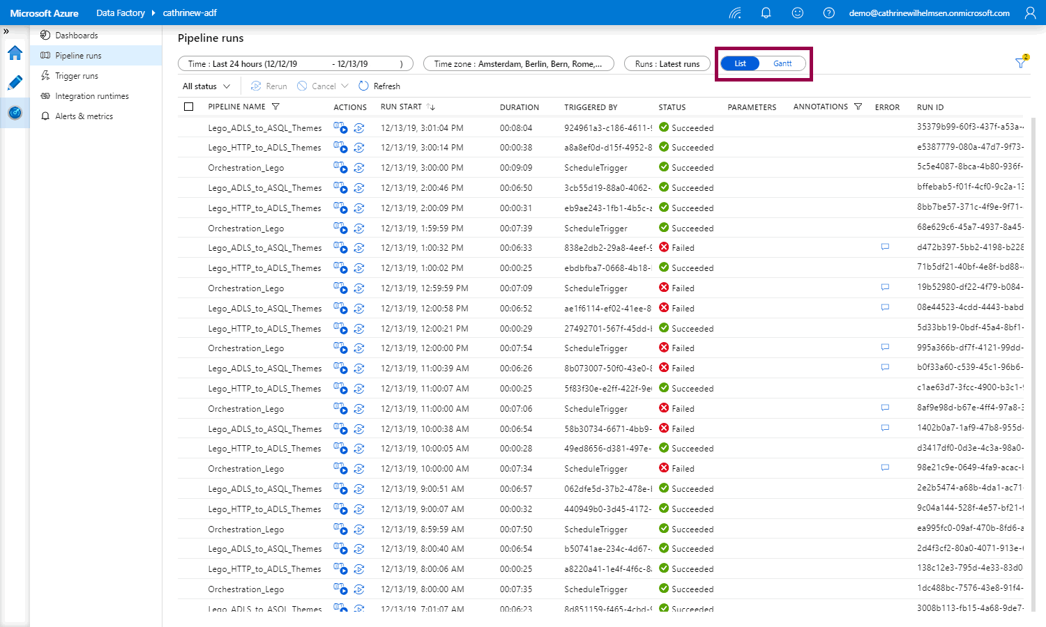
Task: Switch view to Gantt
Action: pyautogui.click(x=782, y=63)
